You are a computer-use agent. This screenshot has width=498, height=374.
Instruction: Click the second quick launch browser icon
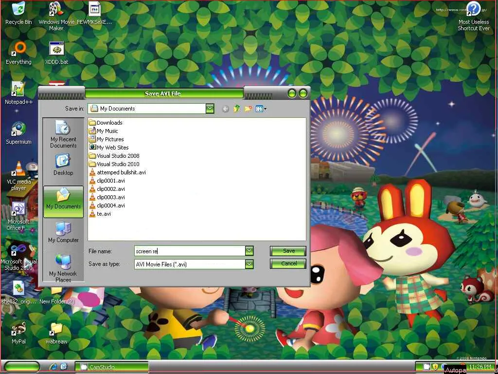(x=63, y=367)
